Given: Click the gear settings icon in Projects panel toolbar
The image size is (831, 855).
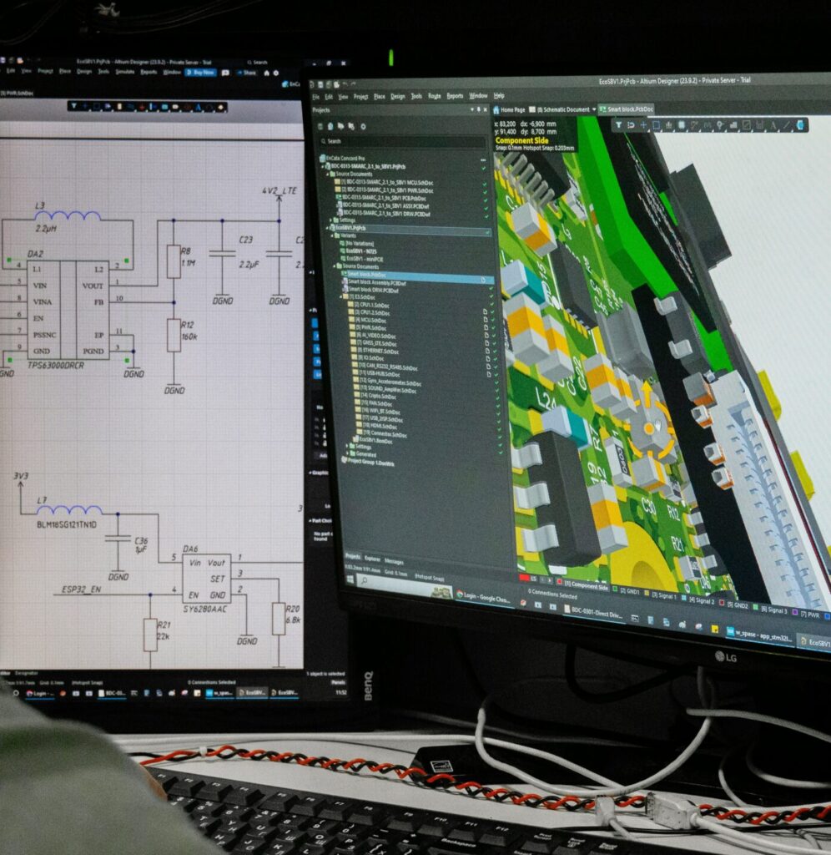Looking at the screenshot, I should [x=363, y=127].
